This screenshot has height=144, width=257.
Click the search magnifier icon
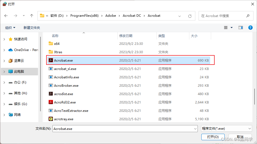click(x=248, y=16)
